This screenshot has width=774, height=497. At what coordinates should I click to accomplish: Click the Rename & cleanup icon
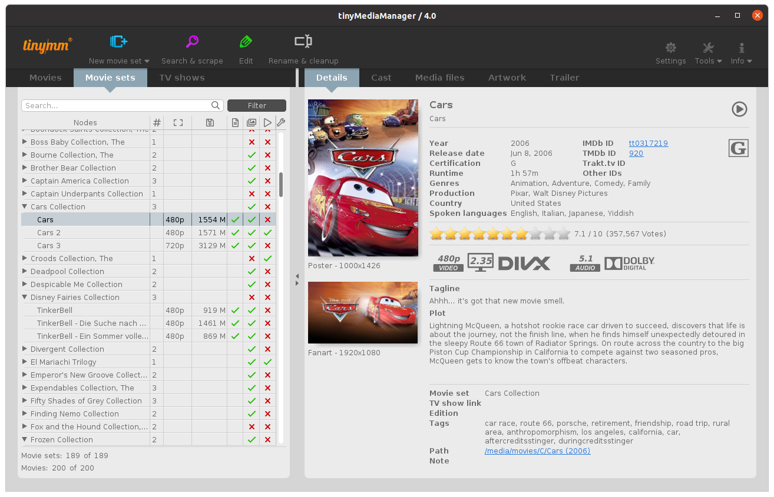303,42
